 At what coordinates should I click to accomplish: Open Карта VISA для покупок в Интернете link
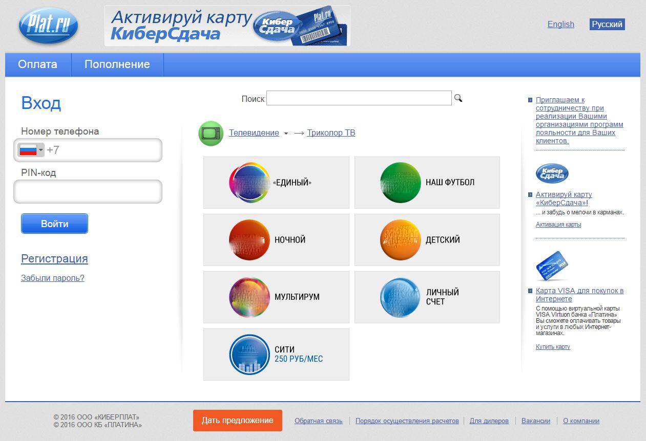tap(580, 295)
